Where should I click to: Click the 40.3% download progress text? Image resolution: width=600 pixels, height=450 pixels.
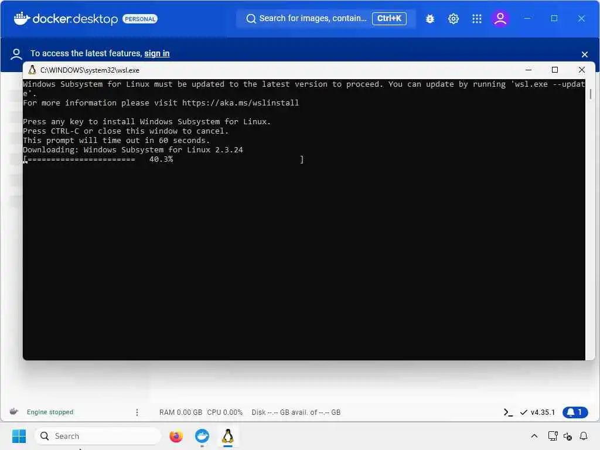point(161,159)
